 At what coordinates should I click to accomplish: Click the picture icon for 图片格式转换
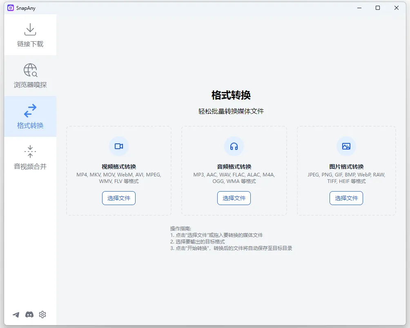tap(346, 146)
